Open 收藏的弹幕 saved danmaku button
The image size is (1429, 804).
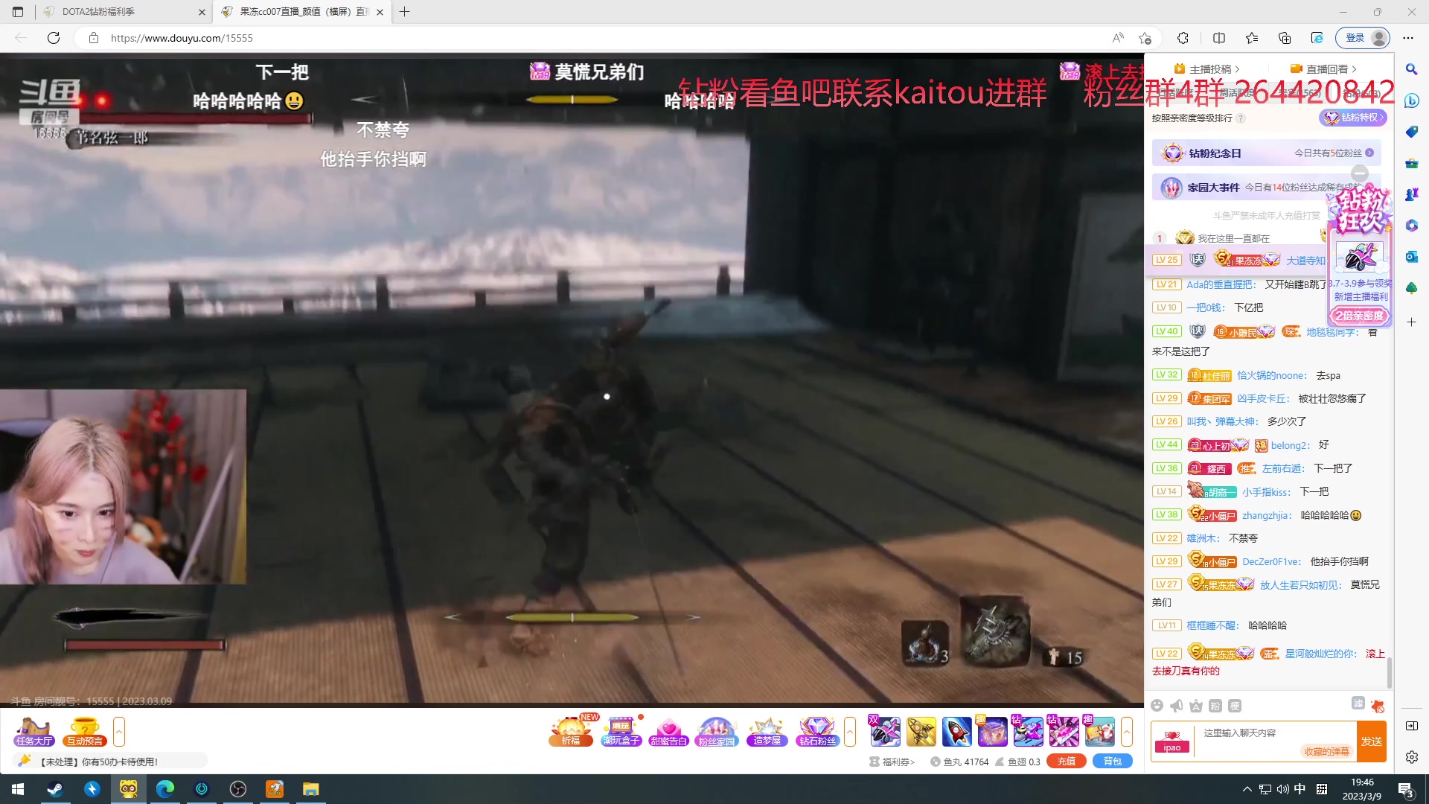pyautogui.click(x=1326, y=752)
